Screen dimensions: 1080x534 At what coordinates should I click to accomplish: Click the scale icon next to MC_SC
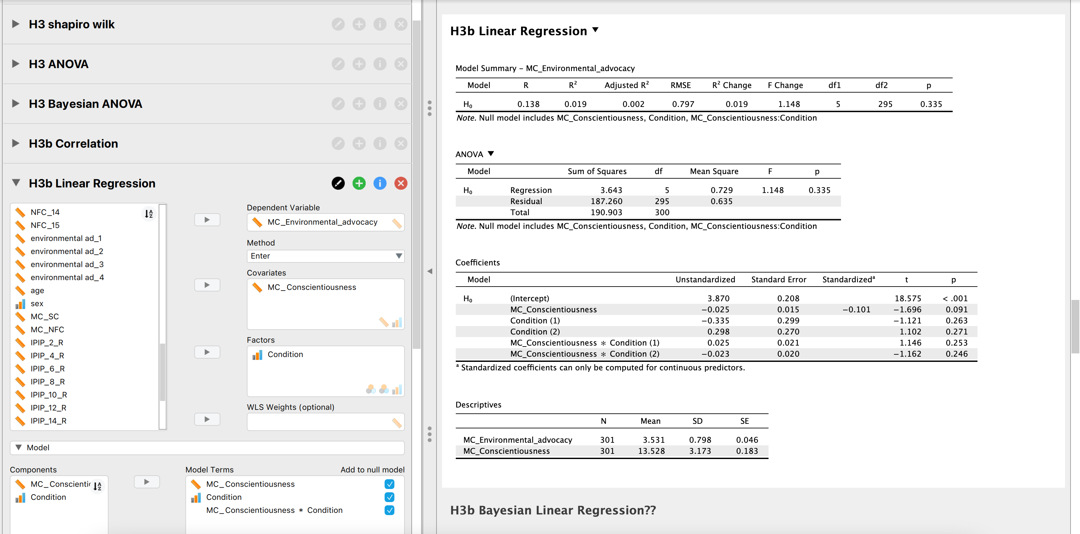20,316
